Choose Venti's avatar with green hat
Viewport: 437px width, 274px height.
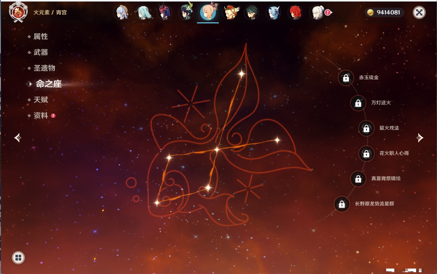pos(186,12)
